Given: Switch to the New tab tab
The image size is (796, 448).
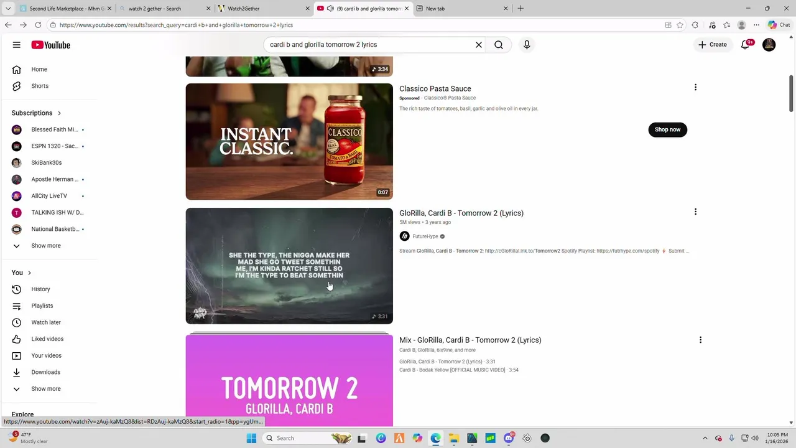Looking at the screenshot, I should (461, 9).
